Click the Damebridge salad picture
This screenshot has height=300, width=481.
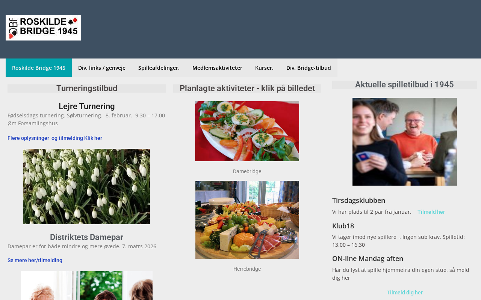(x=247, y=131)
